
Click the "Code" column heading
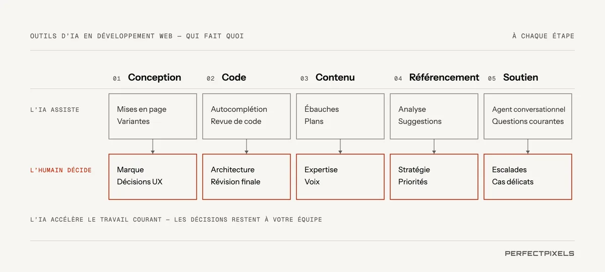click(x=234, y=77)
